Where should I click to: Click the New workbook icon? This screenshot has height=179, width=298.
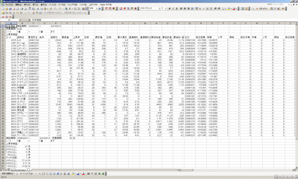point(3,9)
